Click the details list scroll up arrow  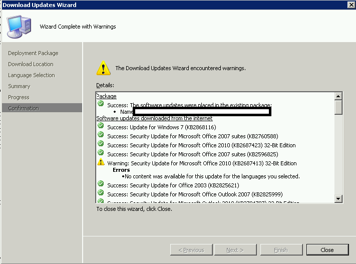pyautogui.click(x=338, y=96)
